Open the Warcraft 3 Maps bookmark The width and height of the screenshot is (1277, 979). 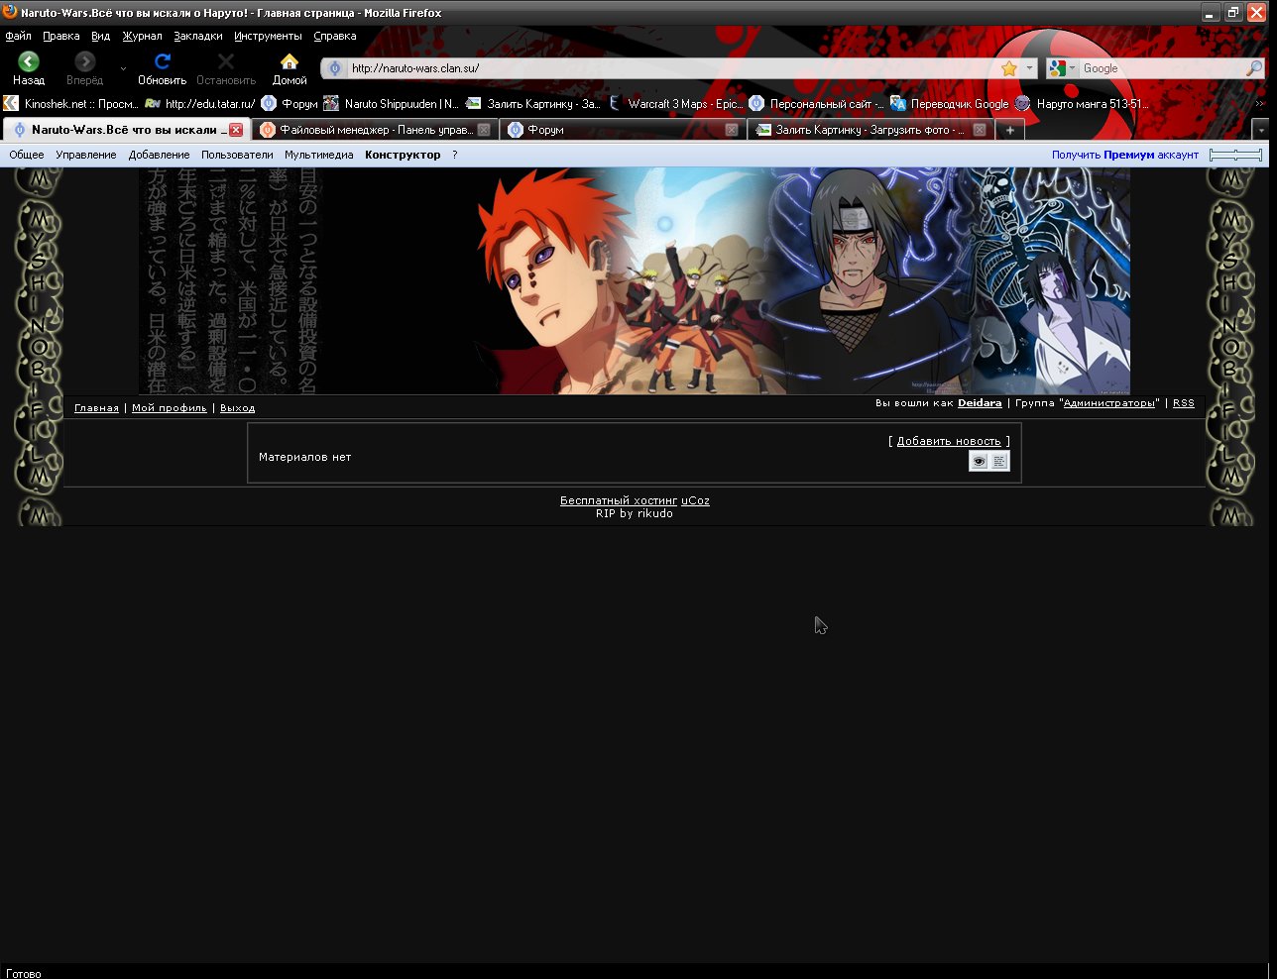click(x=674, y=103)
